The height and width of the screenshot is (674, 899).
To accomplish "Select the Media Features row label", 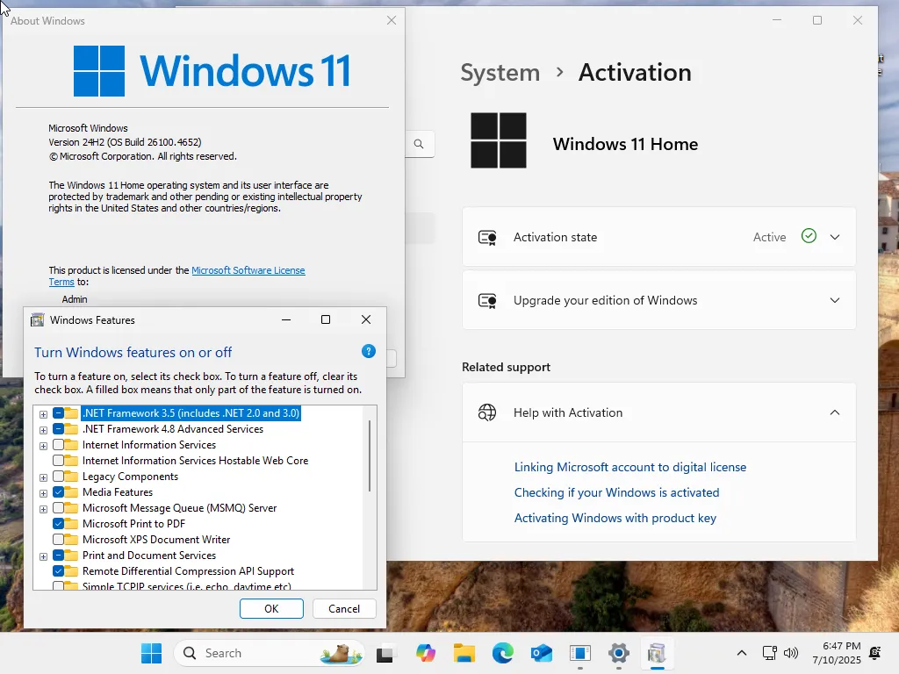I will click(118, 491).
